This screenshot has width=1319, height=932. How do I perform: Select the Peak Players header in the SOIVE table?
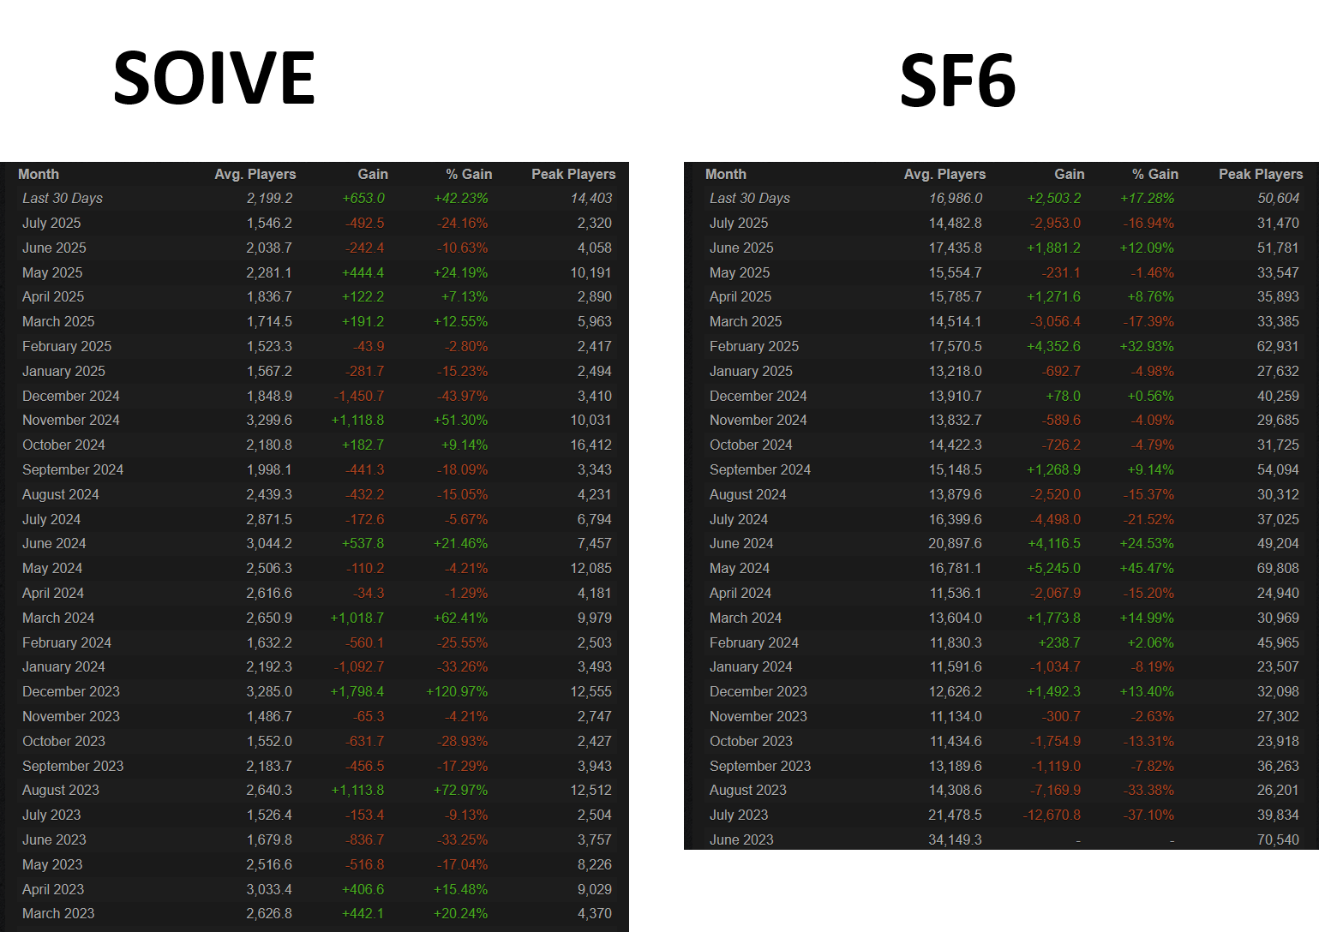pyautogui.click(x=573, y=174)
